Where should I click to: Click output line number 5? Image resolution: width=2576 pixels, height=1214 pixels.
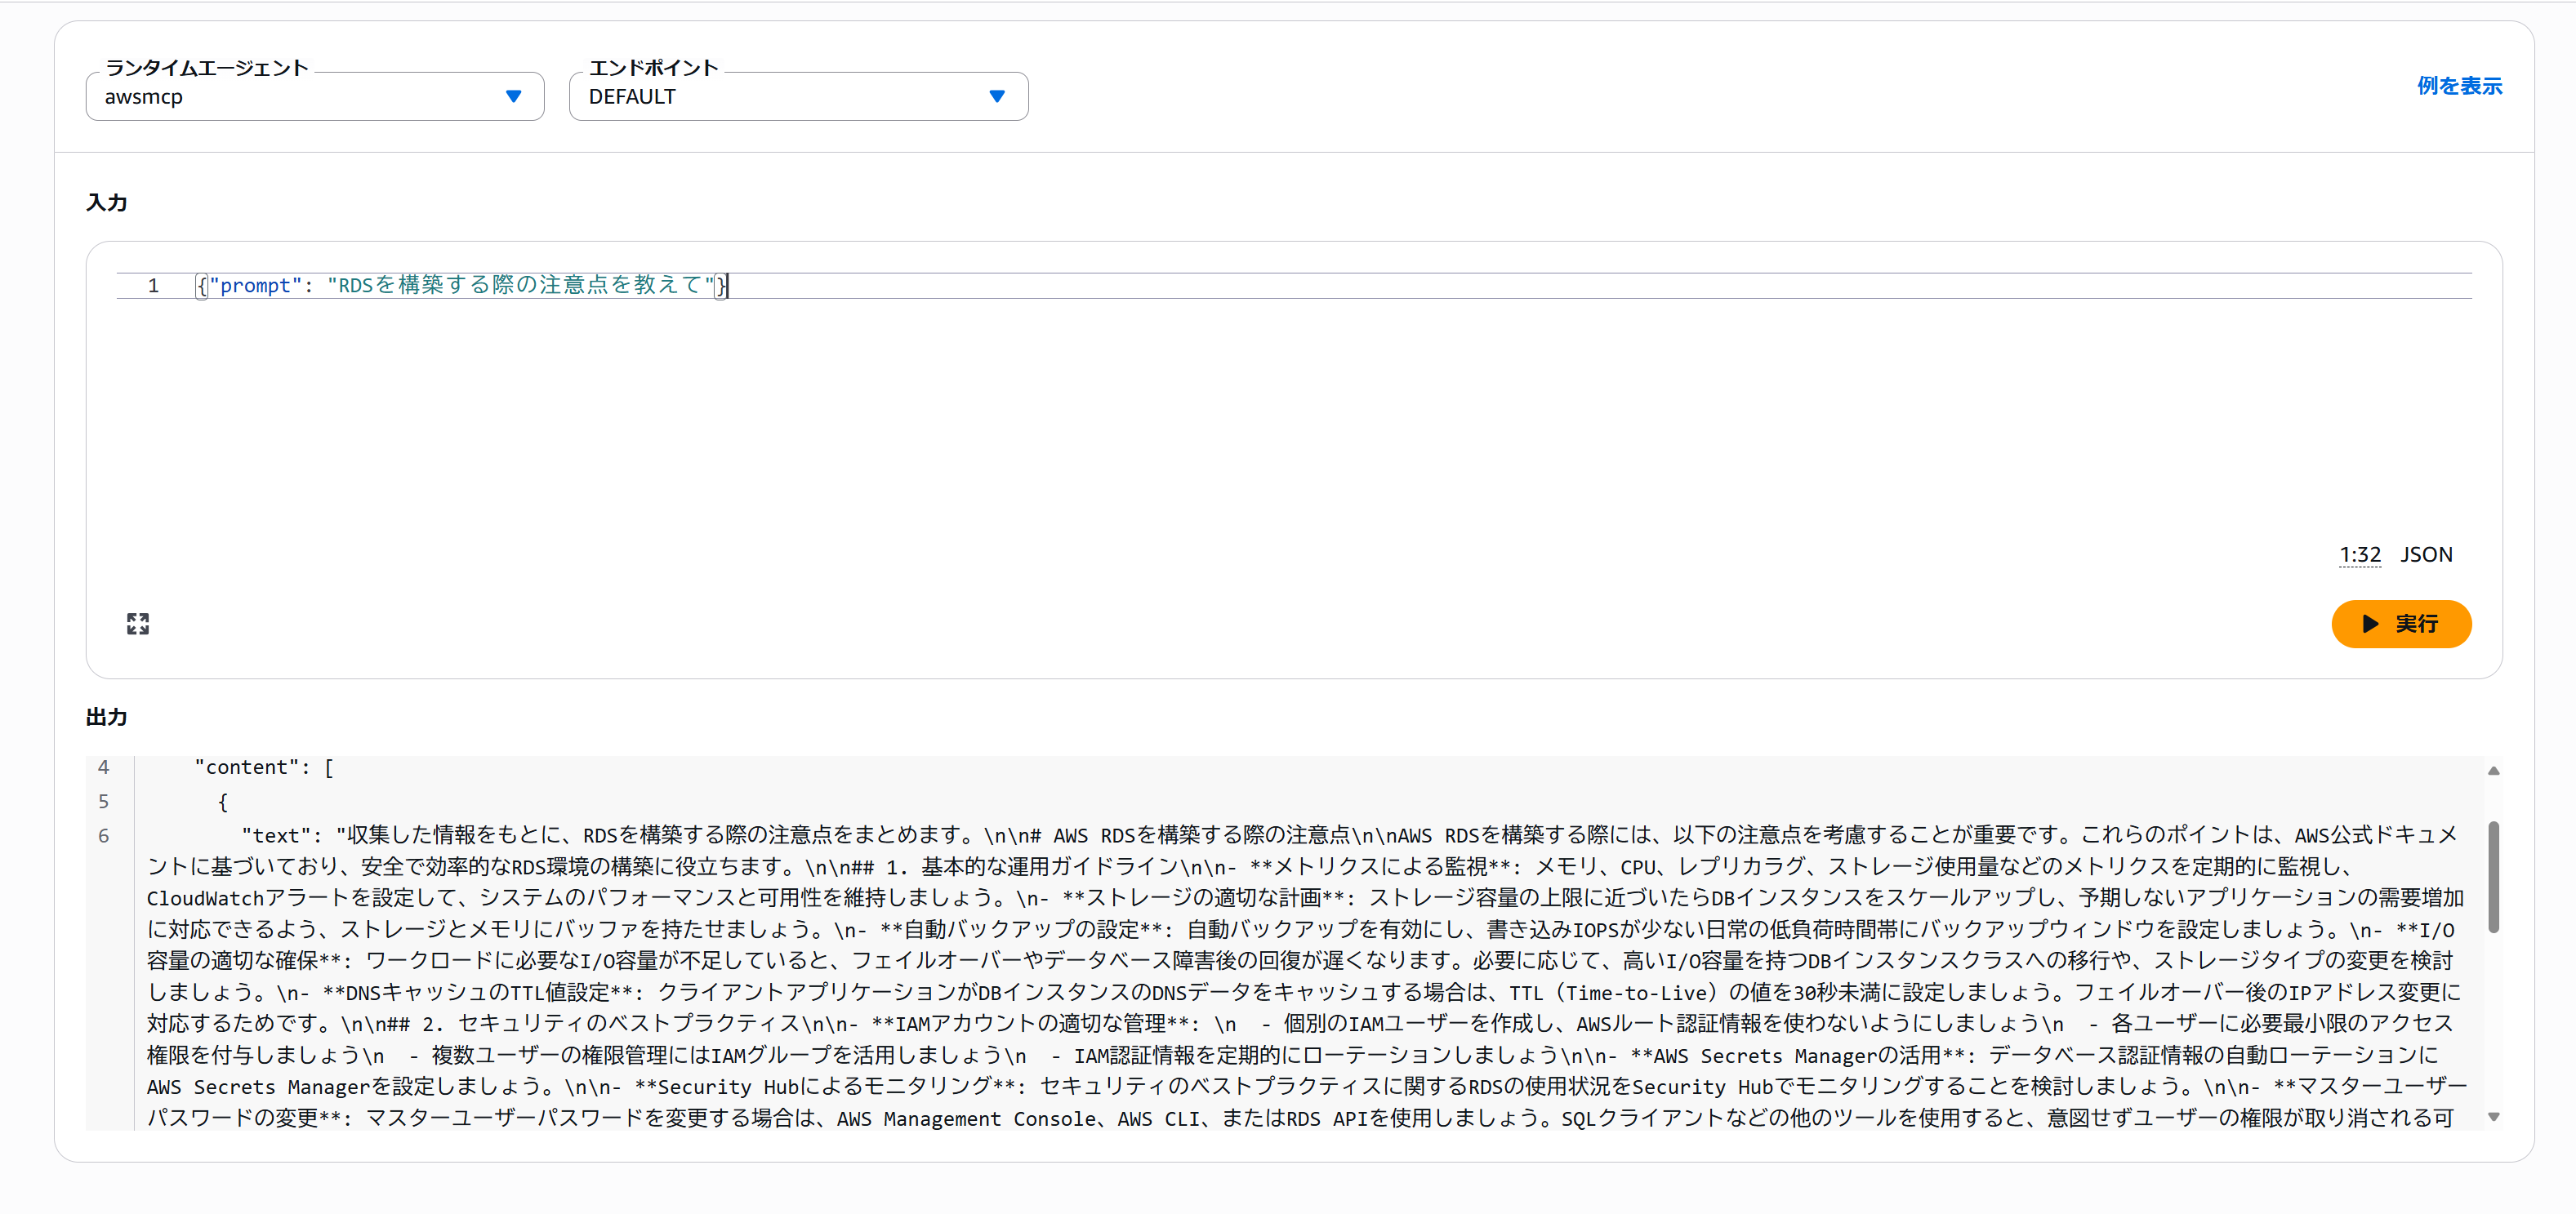tap(103, 801)
